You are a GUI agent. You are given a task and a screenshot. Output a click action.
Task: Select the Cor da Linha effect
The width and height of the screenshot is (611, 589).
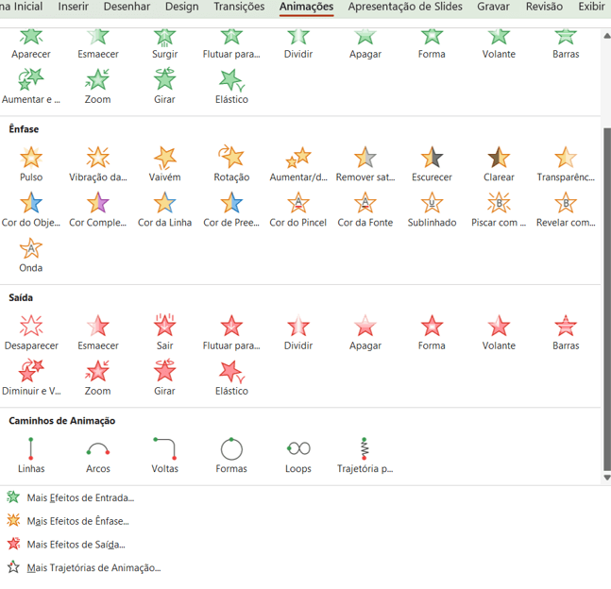click(x=165, y=210)
